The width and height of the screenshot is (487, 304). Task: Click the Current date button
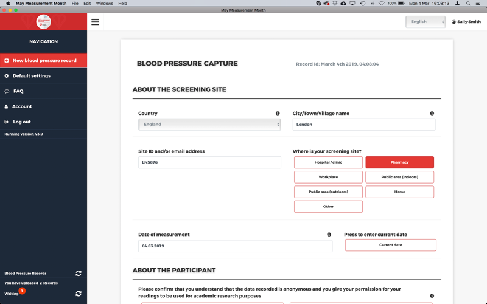pyautogui.click(x=391, y=245)
